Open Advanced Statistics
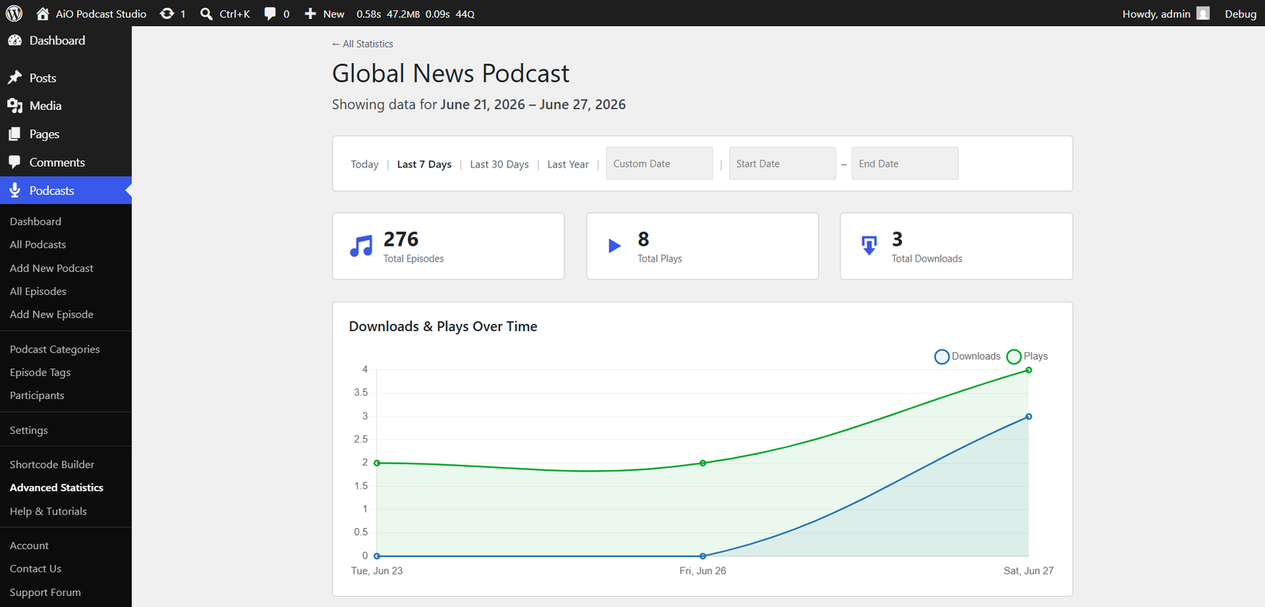This screenshot has height=607, width=1265. click(56, 488)
